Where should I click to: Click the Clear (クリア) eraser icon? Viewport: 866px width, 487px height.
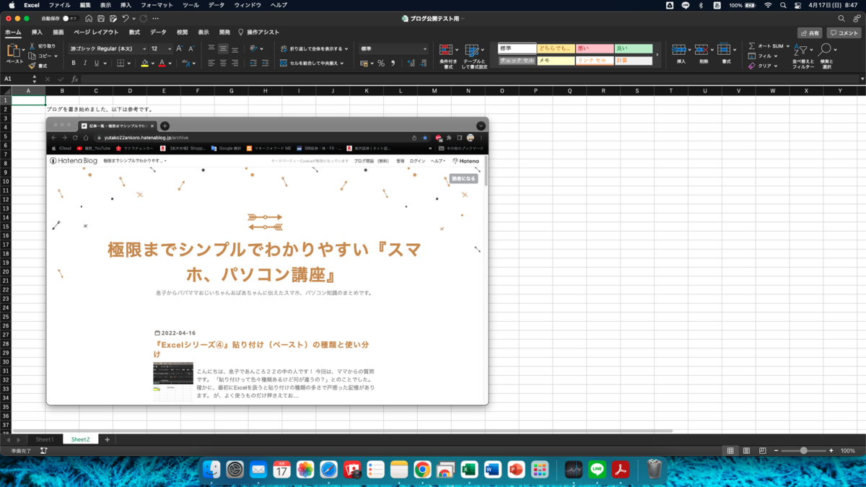tap(752, 65)
